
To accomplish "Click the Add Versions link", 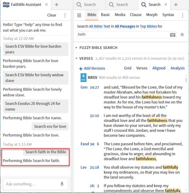I will coord(92,68).
